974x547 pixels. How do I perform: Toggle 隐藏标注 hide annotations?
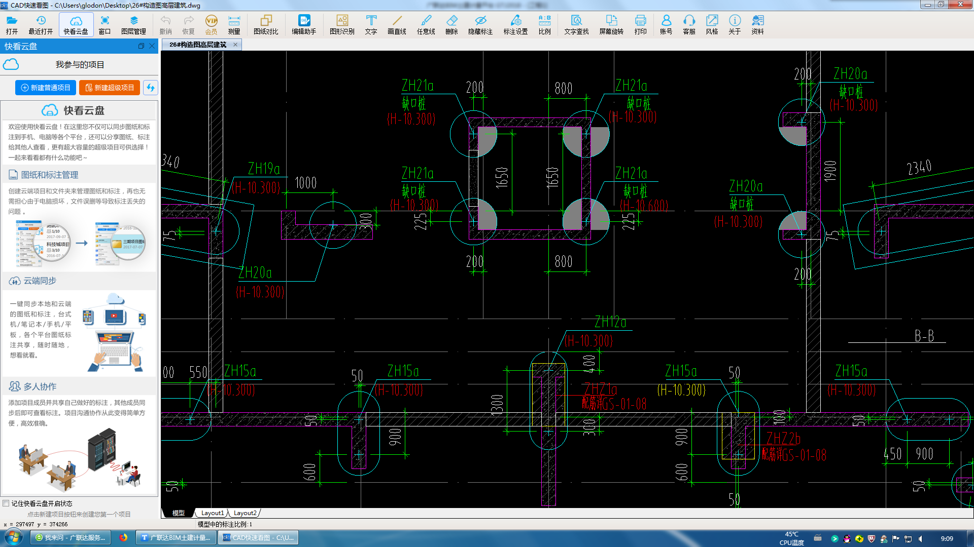tap(480, 25)
